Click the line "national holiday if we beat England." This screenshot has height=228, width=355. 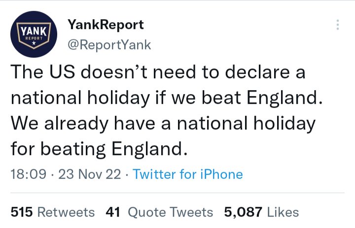tap(166, 98)
